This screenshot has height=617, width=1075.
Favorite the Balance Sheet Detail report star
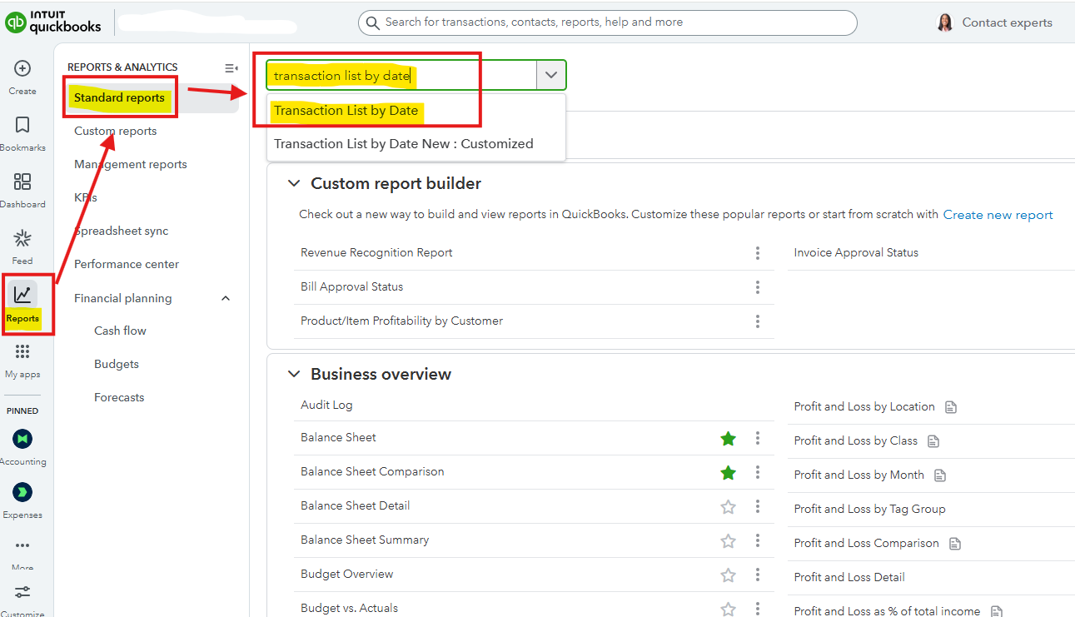point(728,506)
